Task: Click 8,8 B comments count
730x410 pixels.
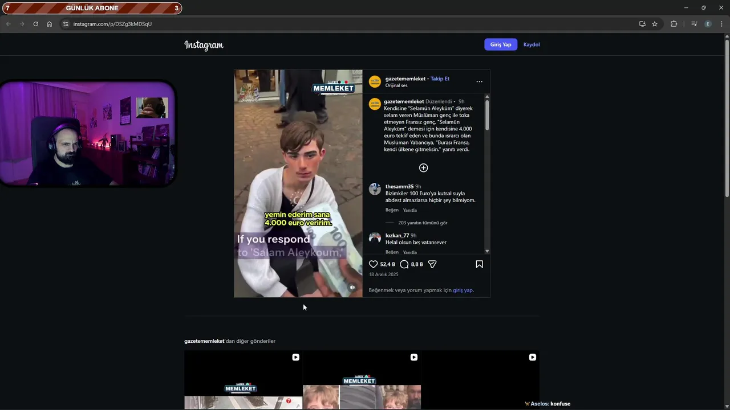Action: point(417,264)
